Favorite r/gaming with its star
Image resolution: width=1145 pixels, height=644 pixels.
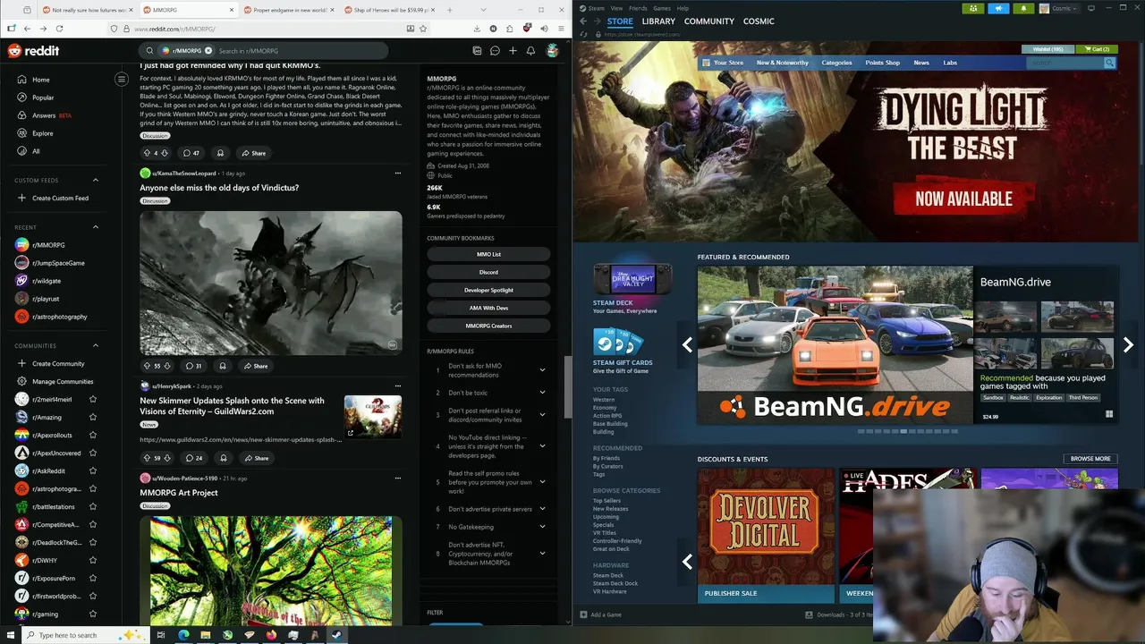[x=92, y=614]
